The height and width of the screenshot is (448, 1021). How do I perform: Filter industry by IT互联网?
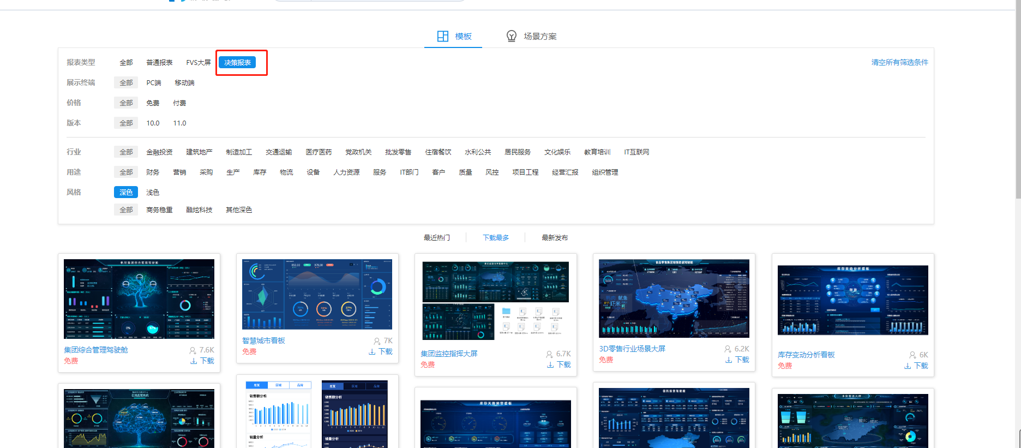636,152
